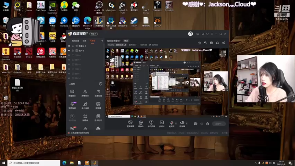Toggle the preview eye icon in bottom bar
This screenshot has height=166, width=295.
click(x=202, y=124)
